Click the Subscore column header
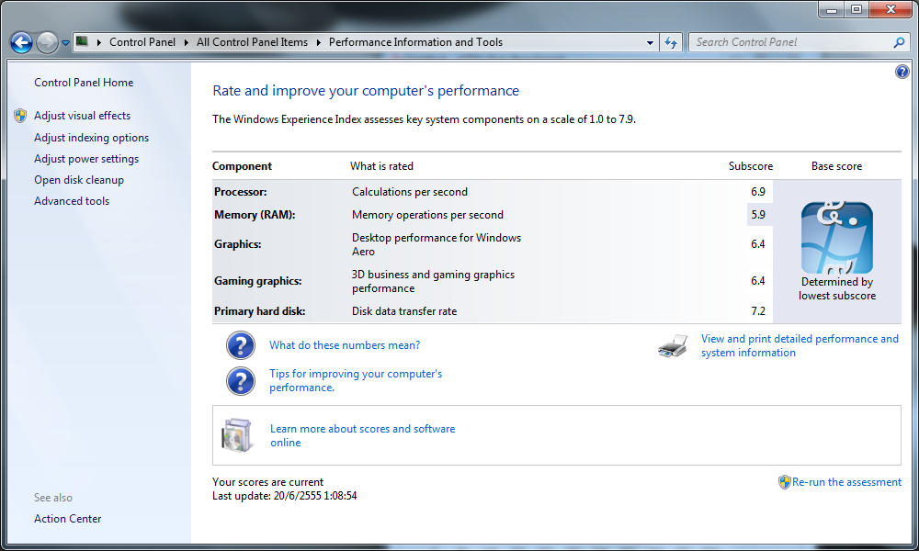 pyautogui.click(x=751, y=166)
